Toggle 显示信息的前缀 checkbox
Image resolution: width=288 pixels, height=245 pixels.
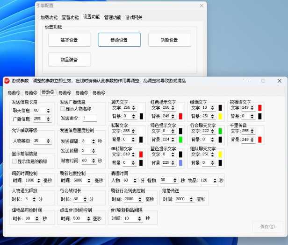coord(14,161)
